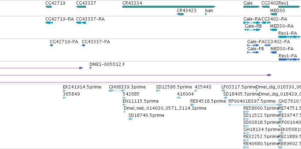The image size is (301, 149).
Task: Click the 542685 EST arrow
Action: point(124,98)
